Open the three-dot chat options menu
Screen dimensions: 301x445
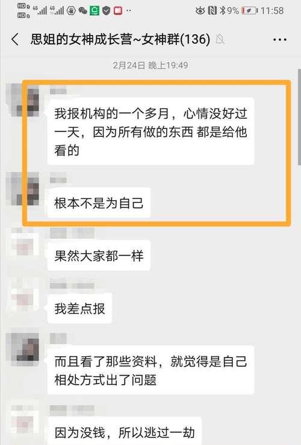coord(280,40)
